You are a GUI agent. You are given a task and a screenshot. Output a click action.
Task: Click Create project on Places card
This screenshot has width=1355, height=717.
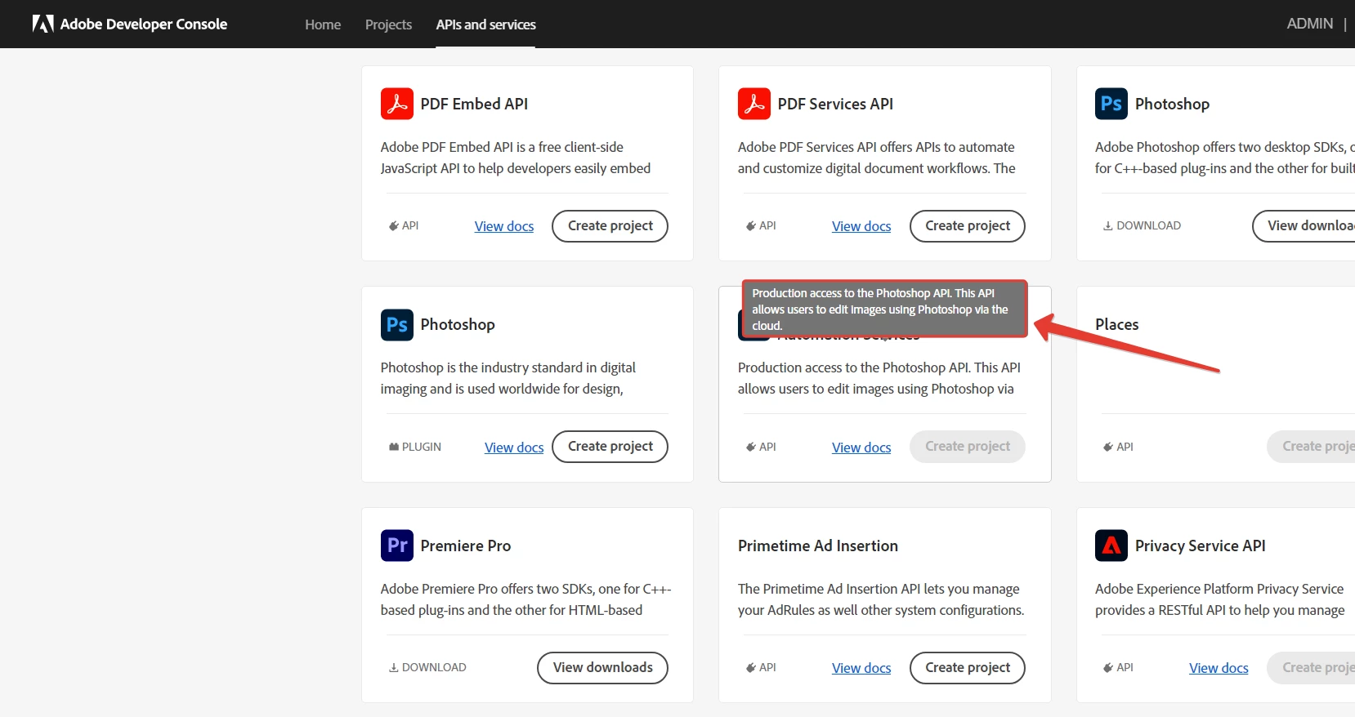tap(1311, 447)
